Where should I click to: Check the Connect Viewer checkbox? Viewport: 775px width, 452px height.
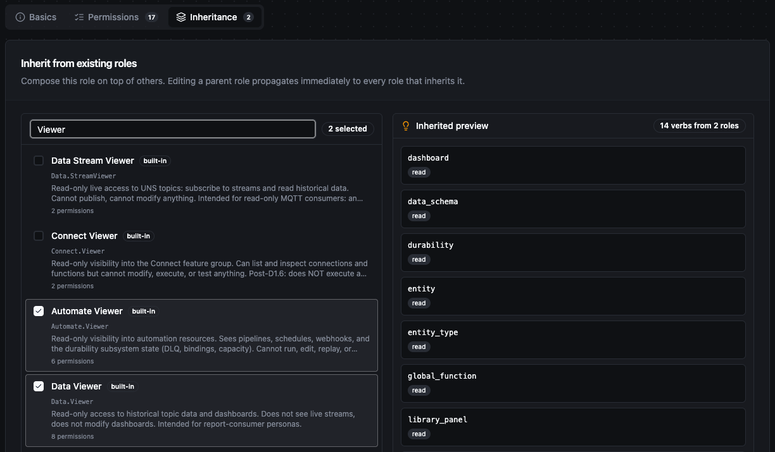[x=39, y=236]
